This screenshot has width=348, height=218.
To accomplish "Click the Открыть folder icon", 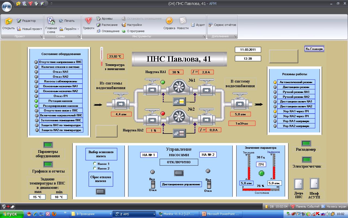I will [x=8, y=21].
